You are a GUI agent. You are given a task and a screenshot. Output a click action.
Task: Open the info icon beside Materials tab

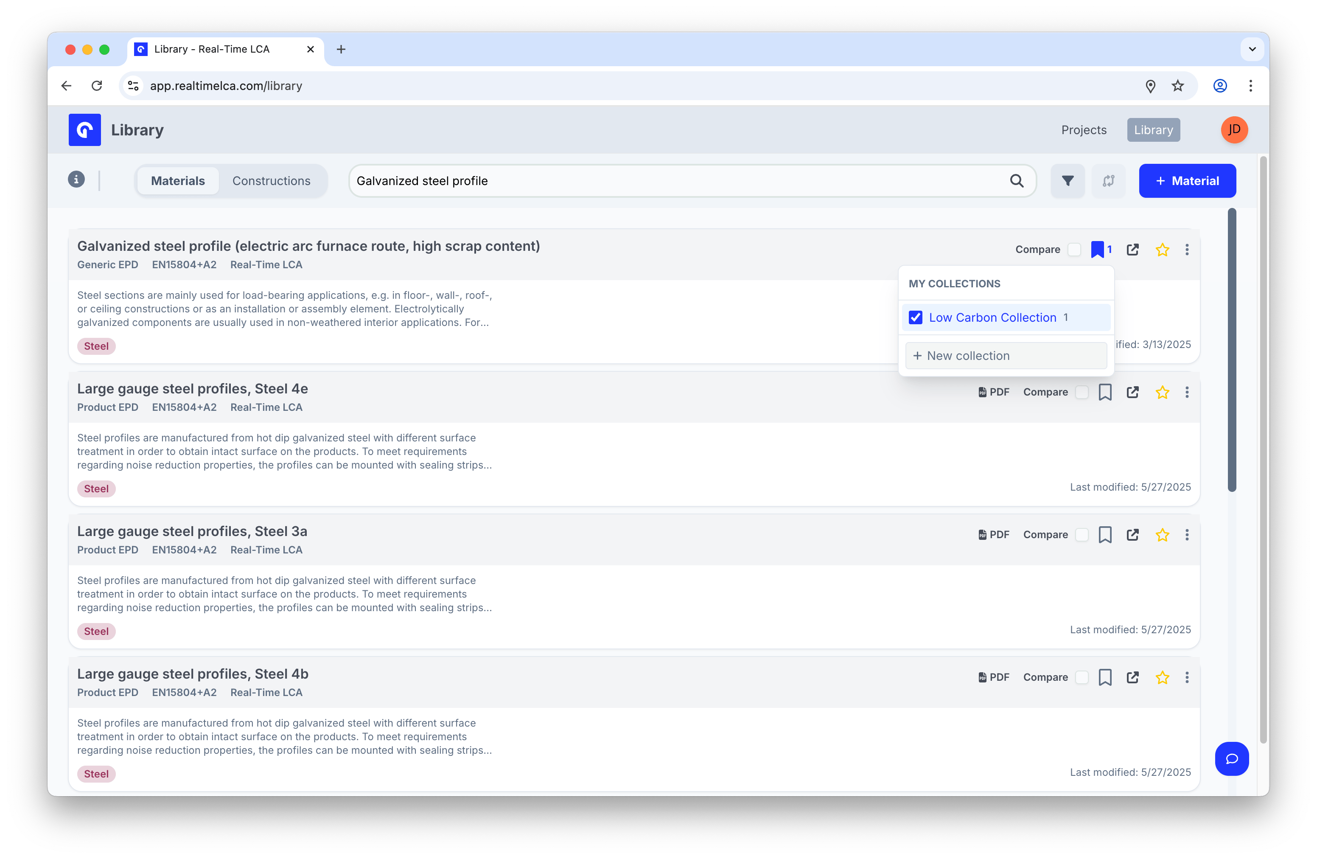(x=76, y=180)
